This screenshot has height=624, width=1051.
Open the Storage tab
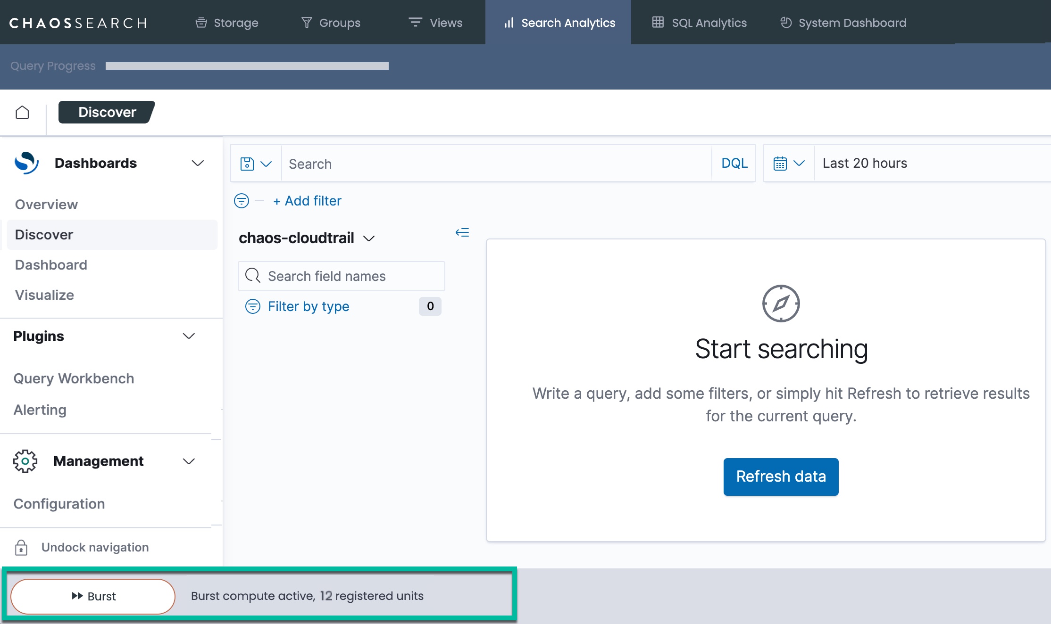(x=227, y=23)
